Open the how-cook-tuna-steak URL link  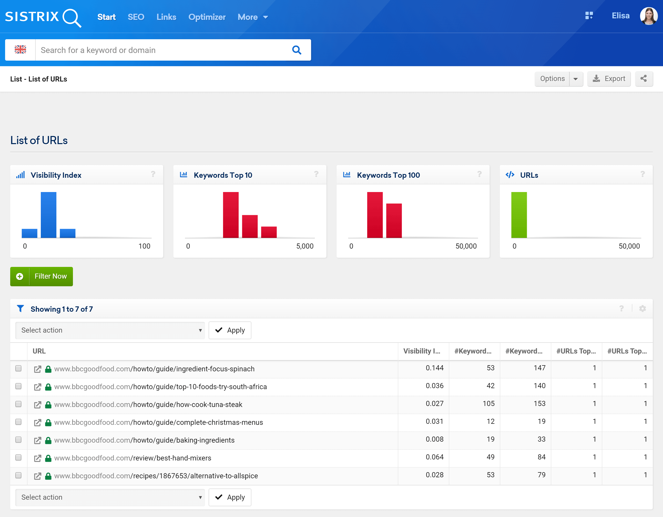[148, 405]
